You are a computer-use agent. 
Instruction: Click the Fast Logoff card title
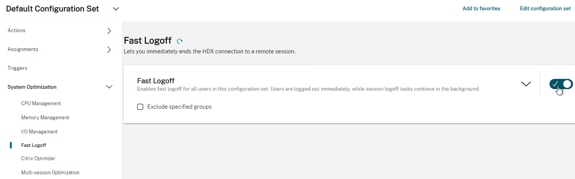[156, 81]
